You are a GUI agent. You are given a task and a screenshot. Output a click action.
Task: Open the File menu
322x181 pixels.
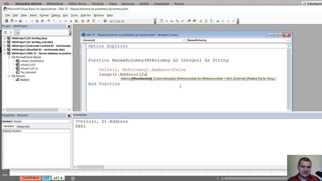[8, 16]
